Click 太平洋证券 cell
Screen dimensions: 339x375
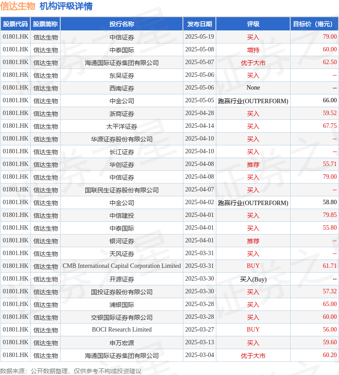click(x=122, y=126)
